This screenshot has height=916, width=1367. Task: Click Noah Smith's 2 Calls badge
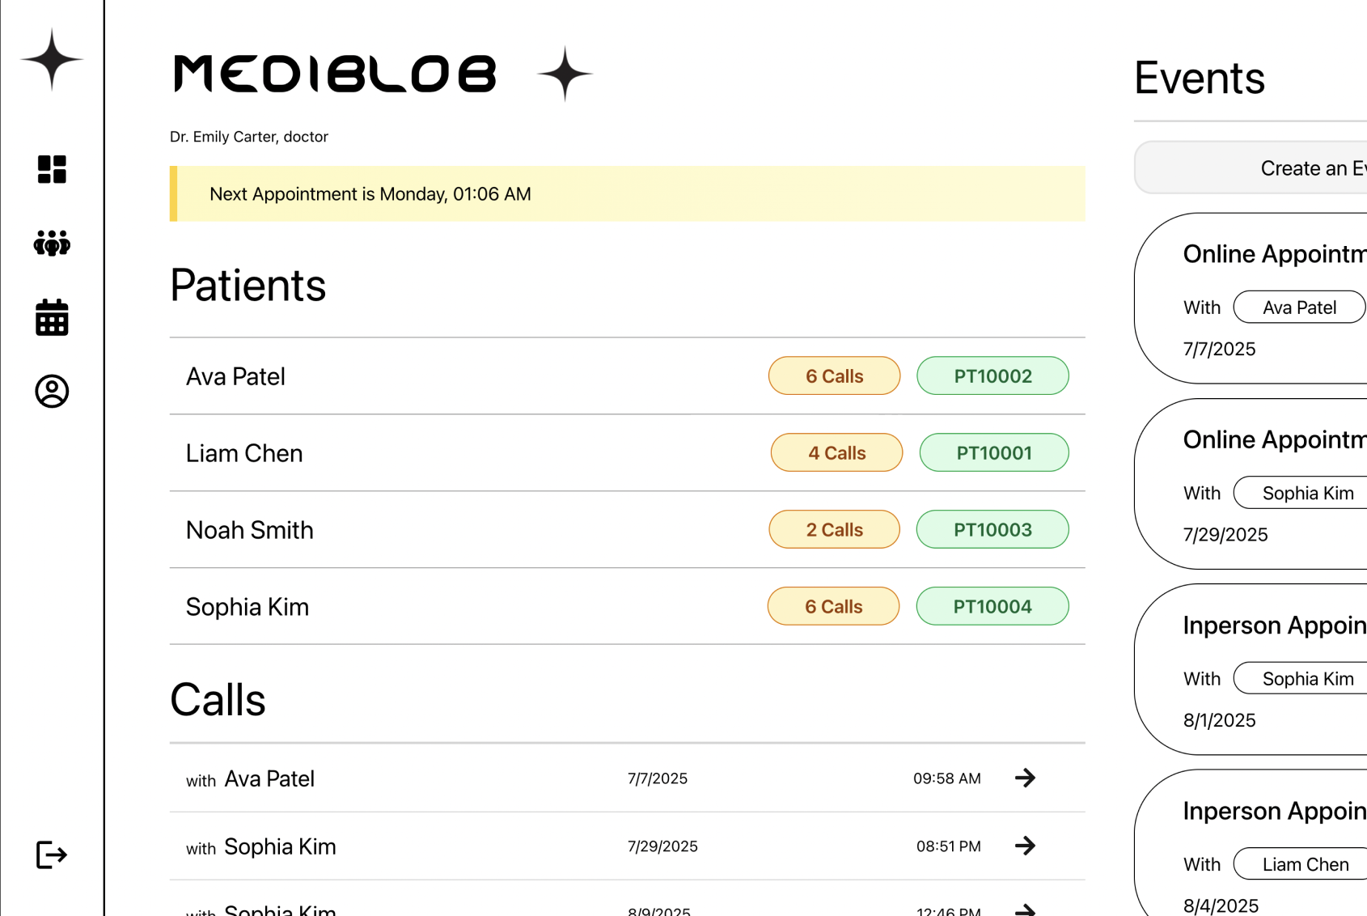834,530
